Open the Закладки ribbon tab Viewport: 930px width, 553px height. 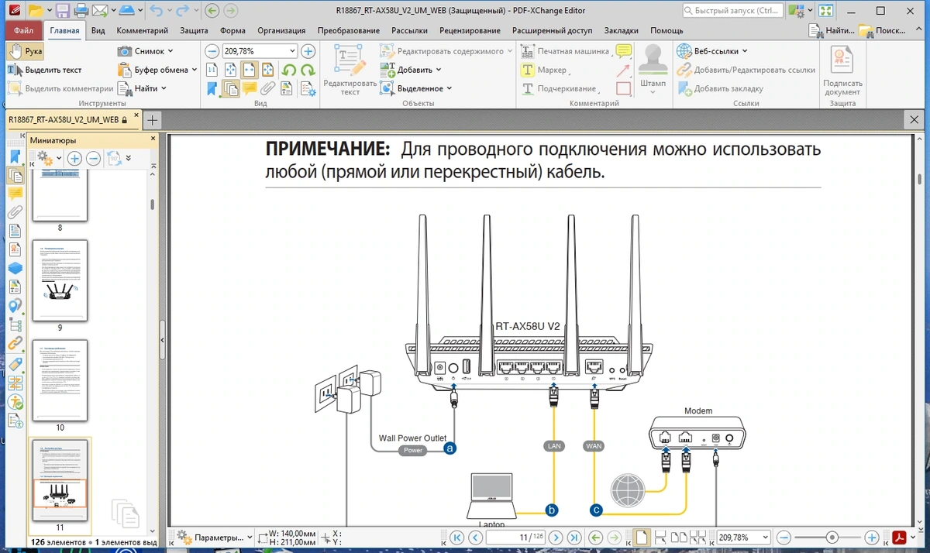[622, 30]
